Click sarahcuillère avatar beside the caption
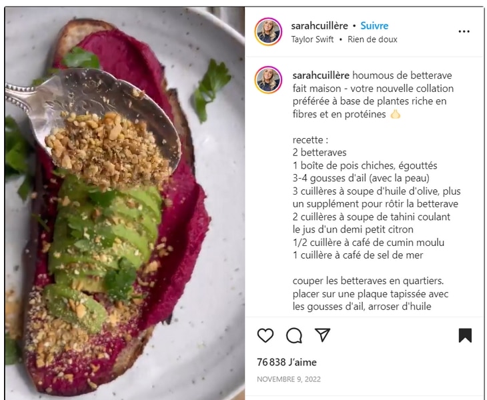The image size is (487, 400). [268, 80]
